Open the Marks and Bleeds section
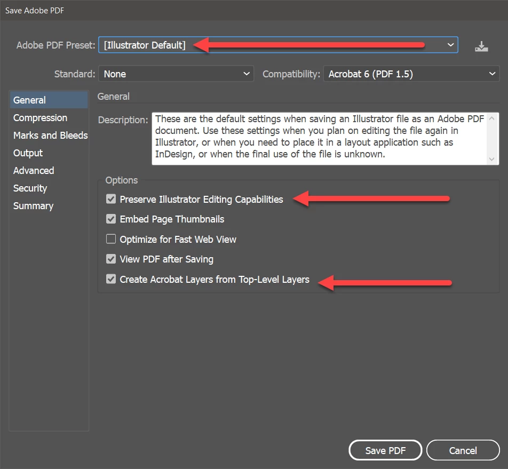This screenshot has height=469, width=508. (x=50, y=135)
